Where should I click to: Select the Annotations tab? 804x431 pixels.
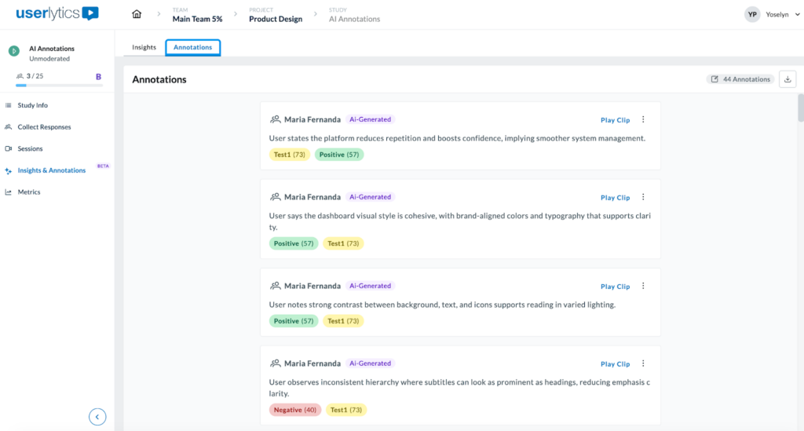pyautogui.click(x=192, y=47)
